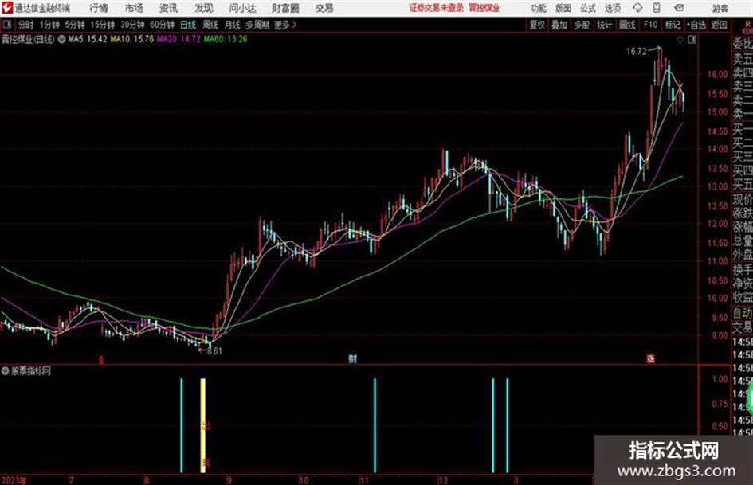Click the 2023年 date axis label
The height and width of the screenshot is (485, 753).
pyautogui.click(x=14, y=480)
